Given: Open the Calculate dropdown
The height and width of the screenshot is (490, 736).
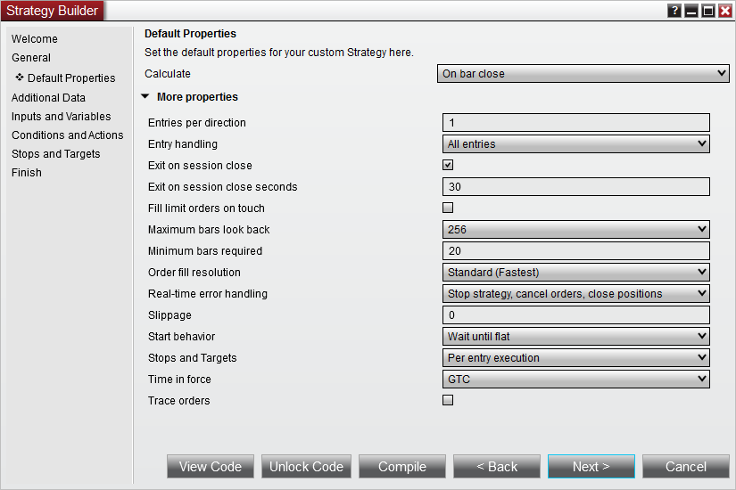Looking at the screenshot, I should pyautogui.click(x=583, y=74).
